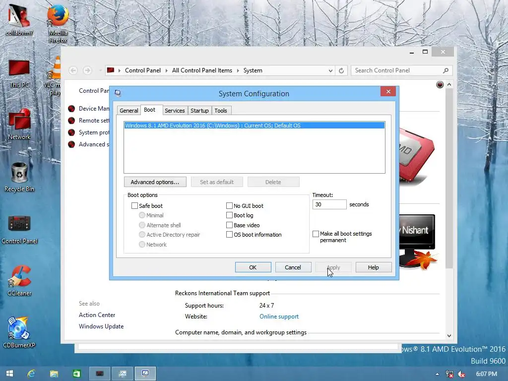Launch CCleaner from the desktop
508x381 pixels.
click(19, 281)
